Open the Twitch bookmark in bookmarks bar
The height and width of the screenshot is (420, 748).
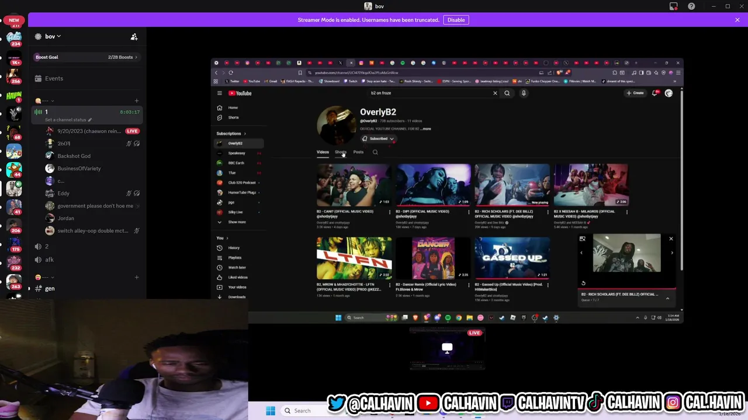click(351, 82)
